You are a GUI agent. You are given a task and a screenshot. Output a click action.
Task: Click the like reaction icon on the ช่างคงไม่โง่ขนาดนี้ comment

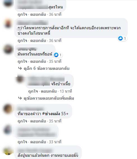point(120,38)
